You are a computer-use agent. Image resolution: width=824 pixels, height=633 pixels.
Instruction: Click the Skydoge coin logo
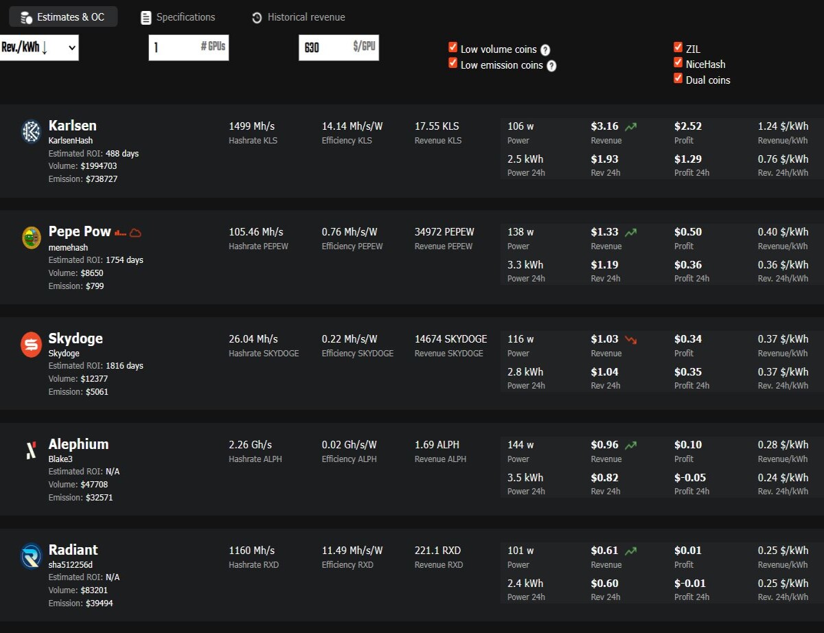(31, 344)
